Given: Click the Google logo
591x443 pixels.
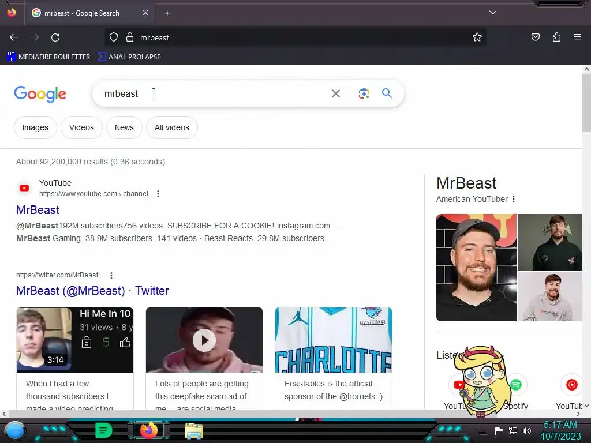Looking at the screenshot, I should tap(40, 94).
